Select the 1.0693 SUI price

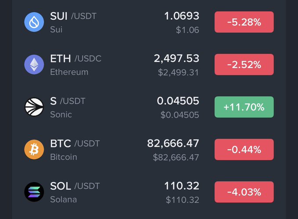click(182, 16)
